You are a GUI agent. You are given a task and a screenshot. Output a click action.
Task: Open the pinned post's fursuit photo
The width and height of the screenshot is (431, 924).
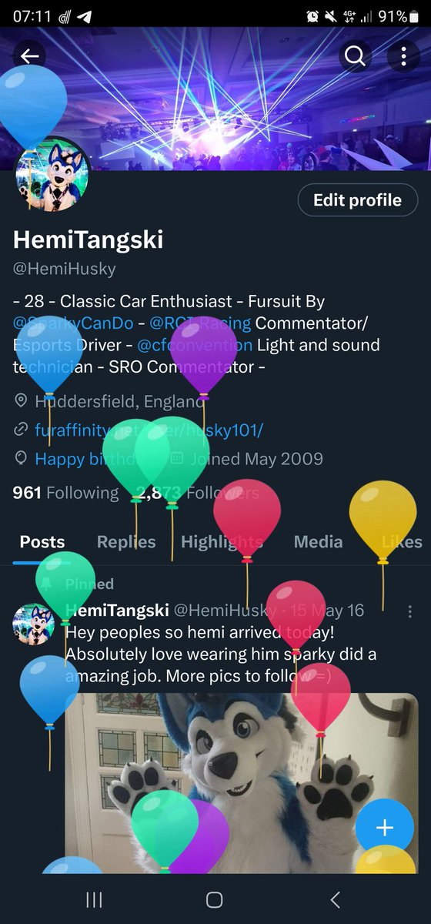click(x=241, y=782)
